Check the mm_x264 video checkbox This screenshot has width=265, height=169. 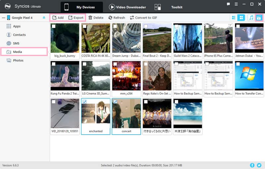click(x=115, y=64)
